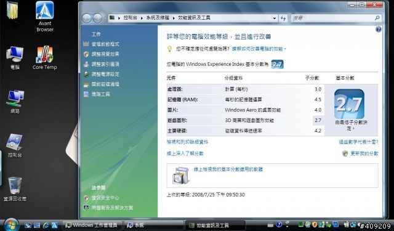Switch to Windows 工作管理員 taskbar button
The height and width of the screenshot is (231, 394).
tap(92, 225)
